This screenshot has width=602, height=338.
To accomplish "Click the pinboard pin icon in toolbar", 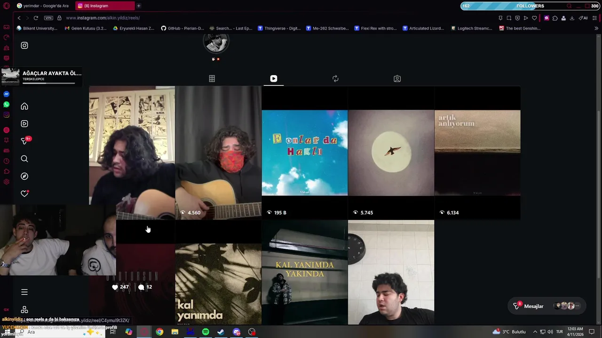I will tap(500, 18).
